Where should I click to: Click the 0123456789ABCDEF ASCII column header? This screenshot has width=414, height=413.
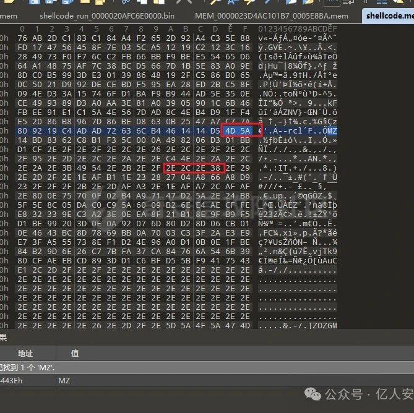[297, 28]
